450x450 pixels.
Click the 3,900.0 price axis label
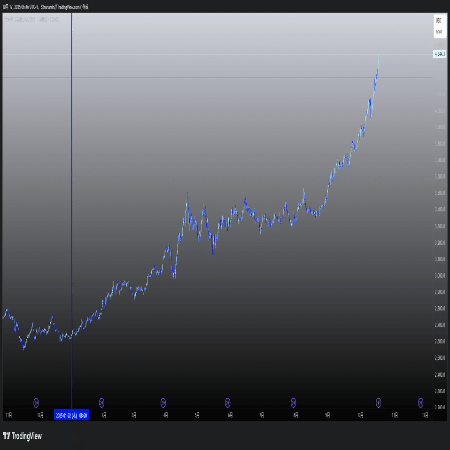(440, 127)
